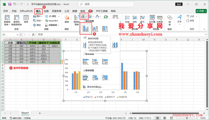The image size is (209, 120).
Task: Switch to Page Break Preview in status bar
Action: (172, 118)
